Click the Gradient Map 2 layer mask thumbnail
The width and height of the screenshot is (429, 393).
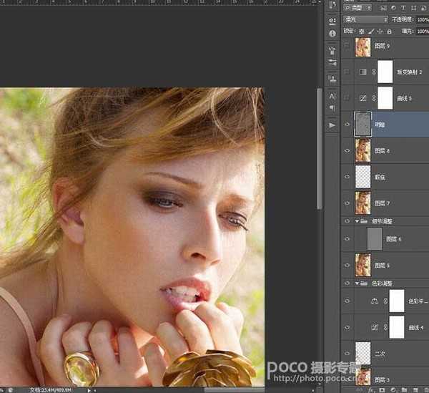(x=385, y=72)
